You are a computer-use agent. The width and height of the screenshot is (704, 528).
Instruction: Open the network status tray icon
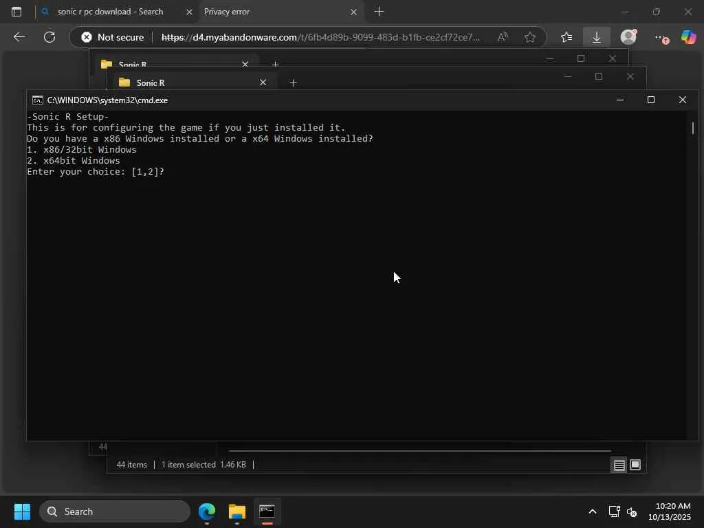coord(614,511)
